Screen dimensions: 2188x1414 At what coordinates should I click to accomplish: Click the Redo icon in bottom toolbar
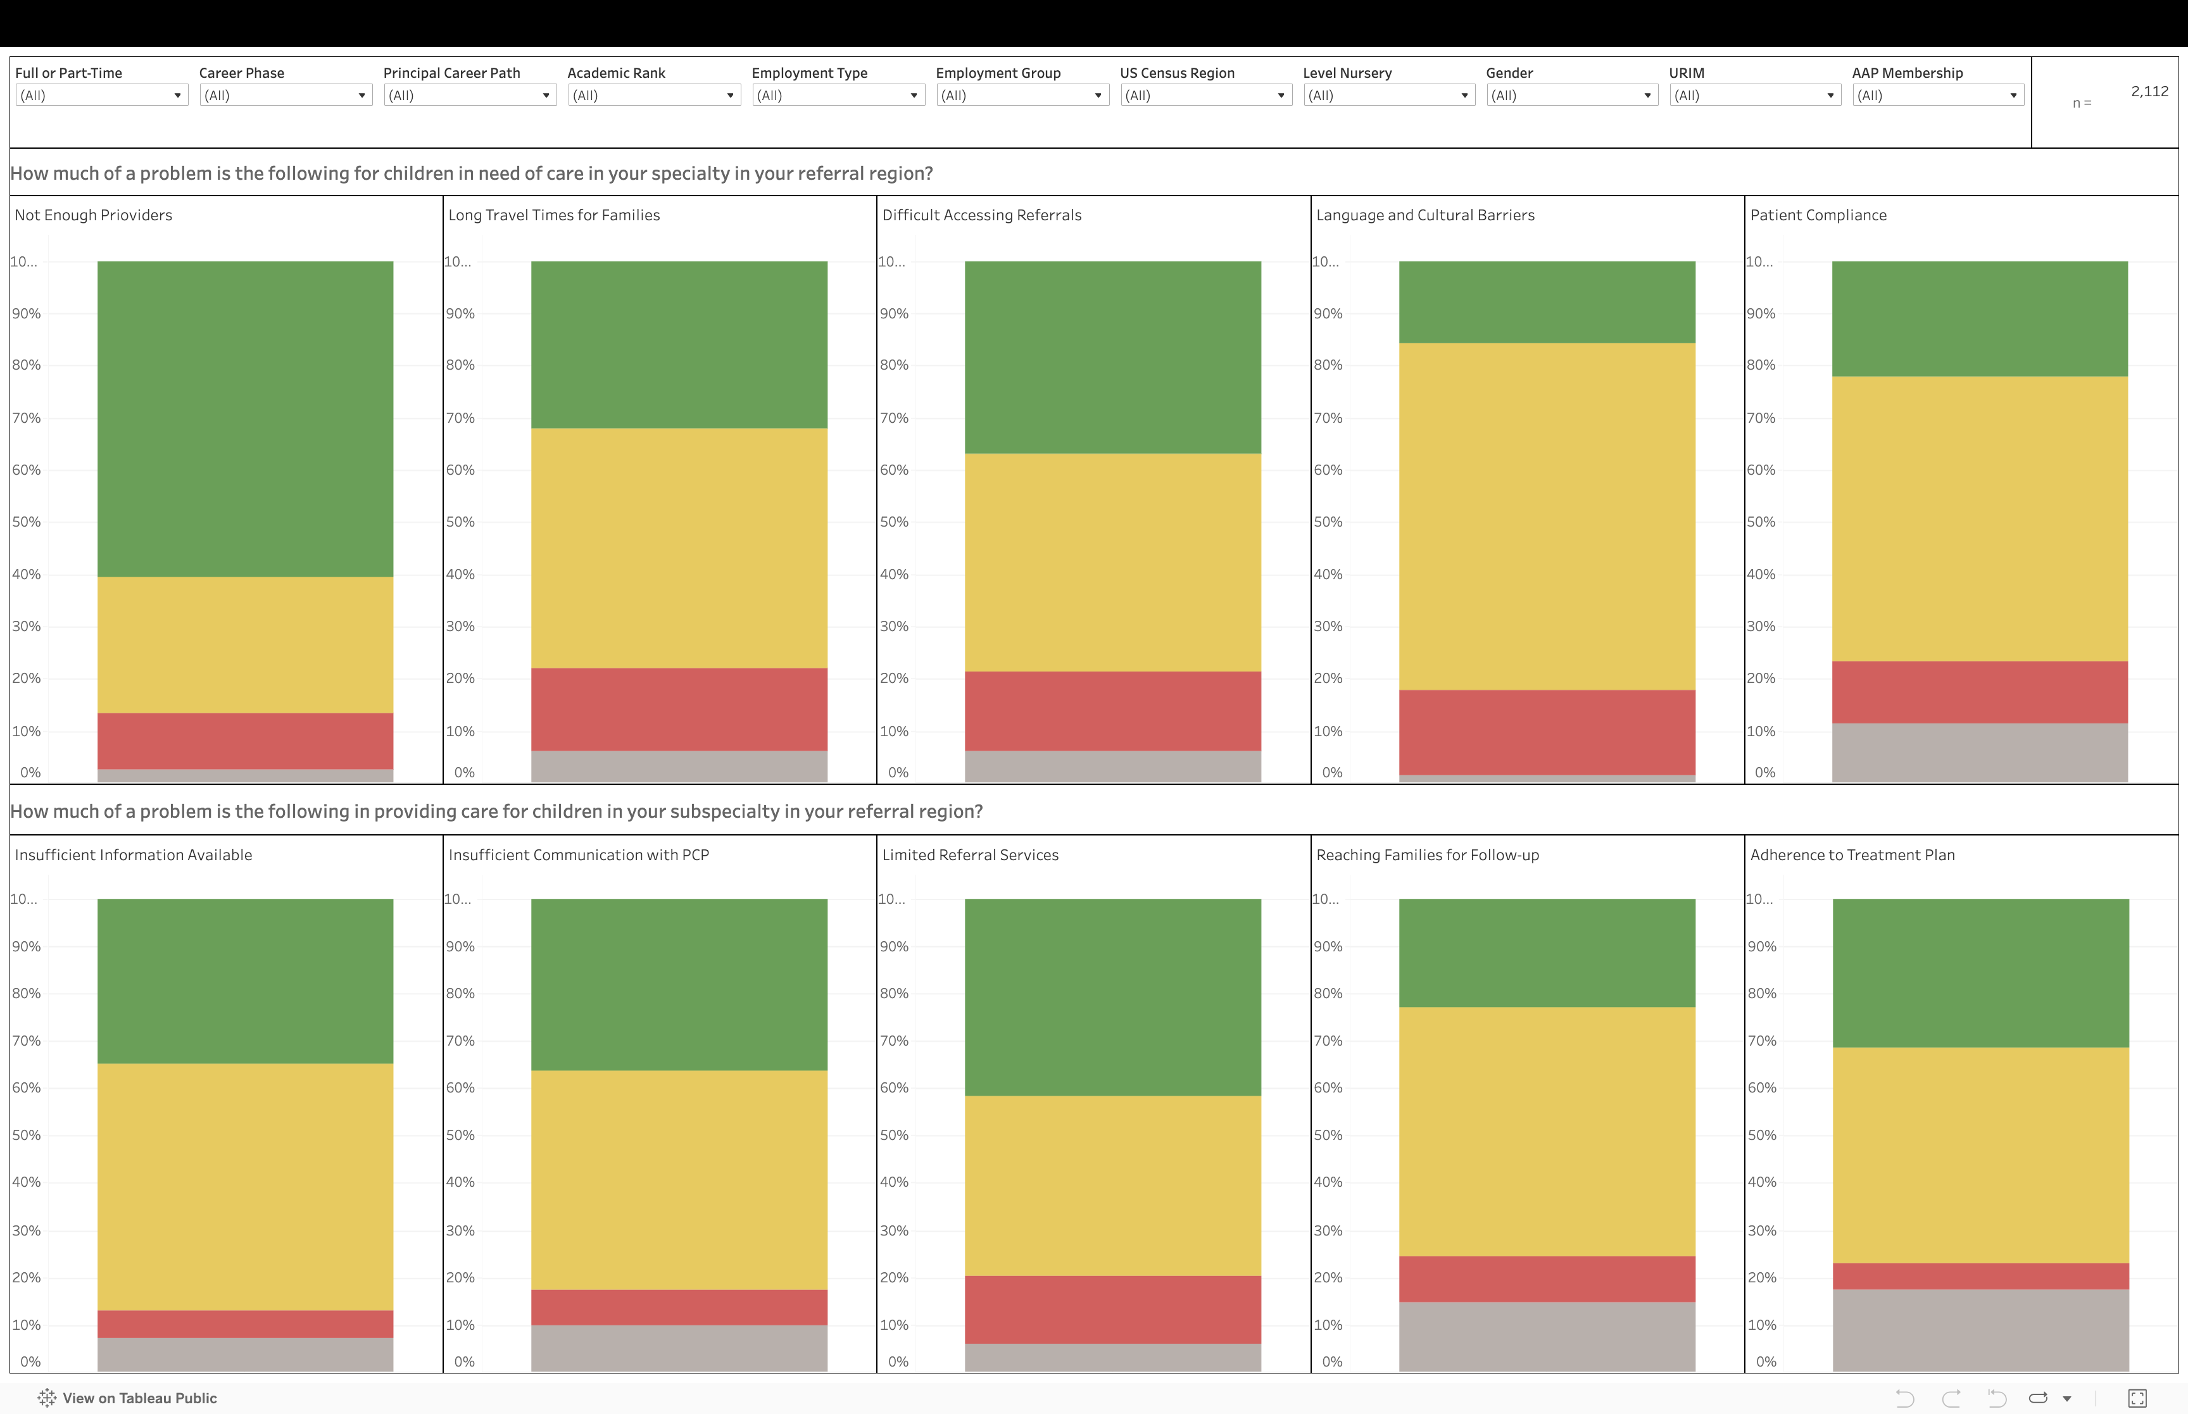(x=1951, y=1398)
